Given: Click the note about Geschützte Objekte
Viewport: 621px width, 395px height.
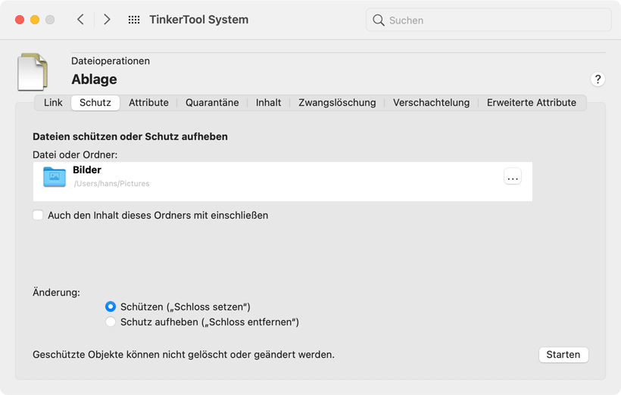Looking at the screenshot, I should (x=183, y=355).
